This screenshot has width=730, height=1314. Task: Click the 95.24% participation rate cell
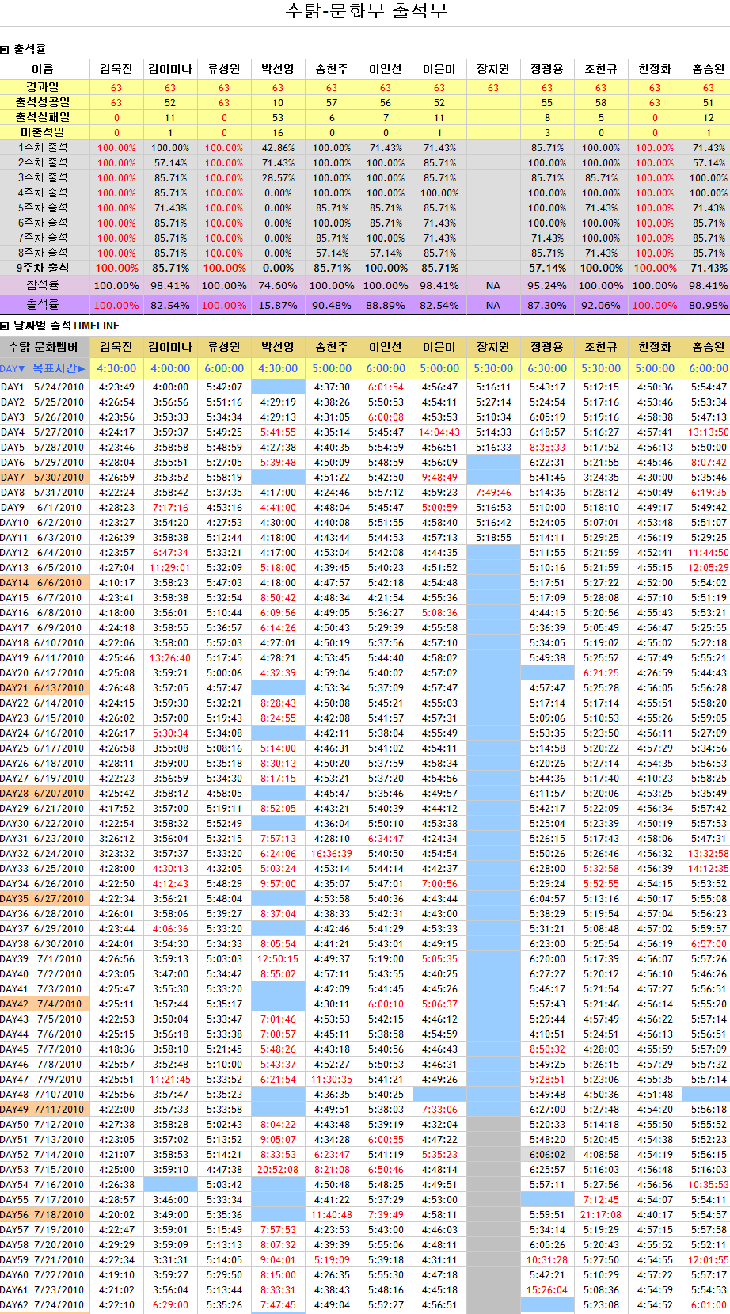(547, 285)
